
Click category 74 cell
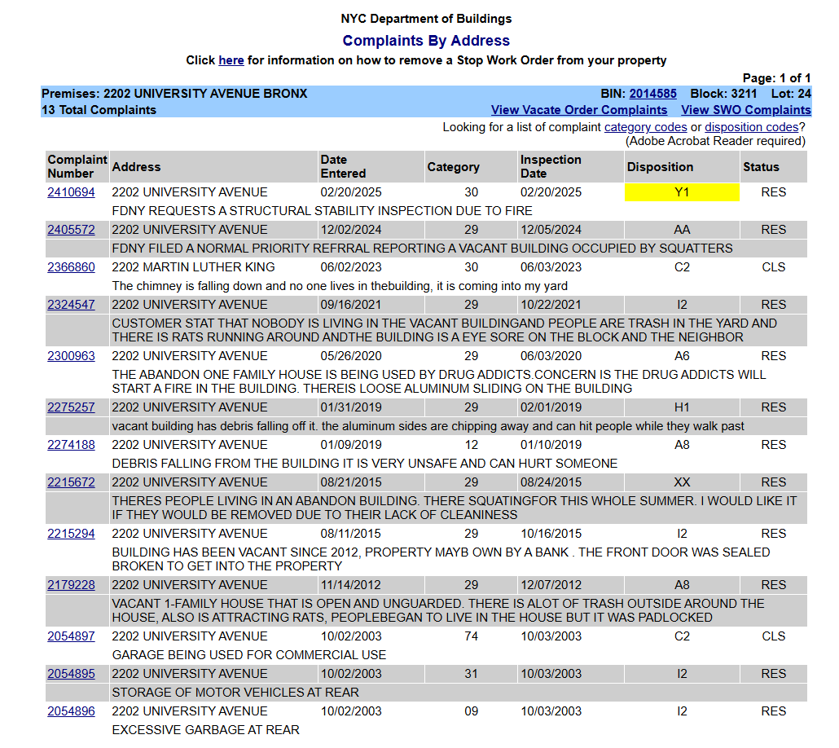coord(471,636)
